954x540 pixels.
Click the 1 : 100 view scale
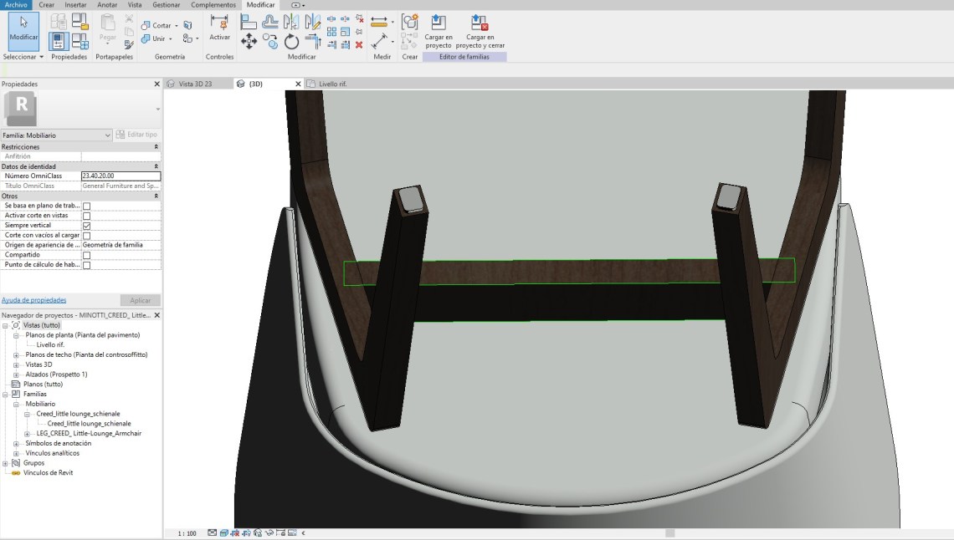187,533
